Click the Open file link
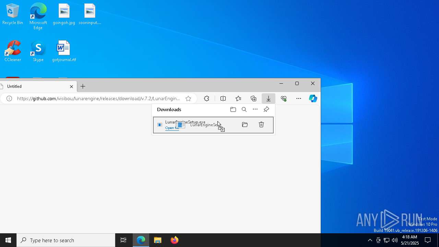 coord(172,128)
